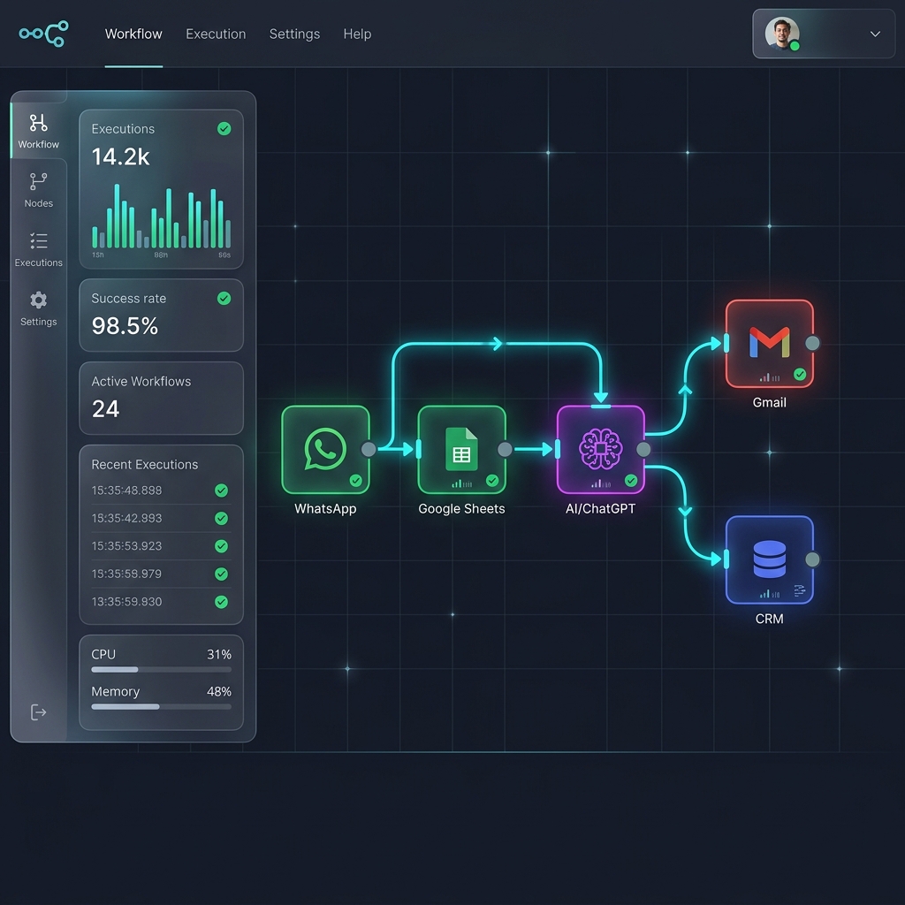Click the WhatsApp node output connector
905x905 pixels.
click(369, 450)
